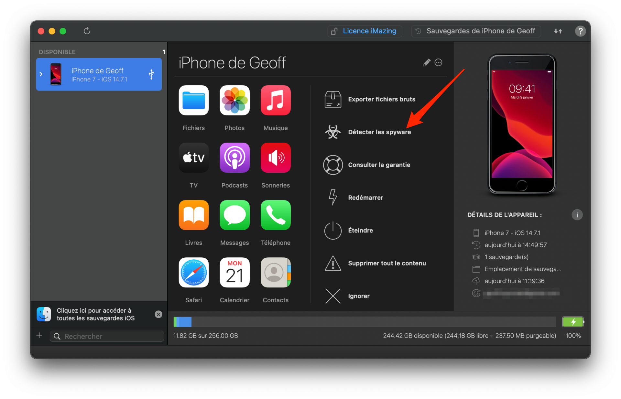This screenshot has width=621, height=399.
Task: Open the Messages app icon
Action: (234, 215)
